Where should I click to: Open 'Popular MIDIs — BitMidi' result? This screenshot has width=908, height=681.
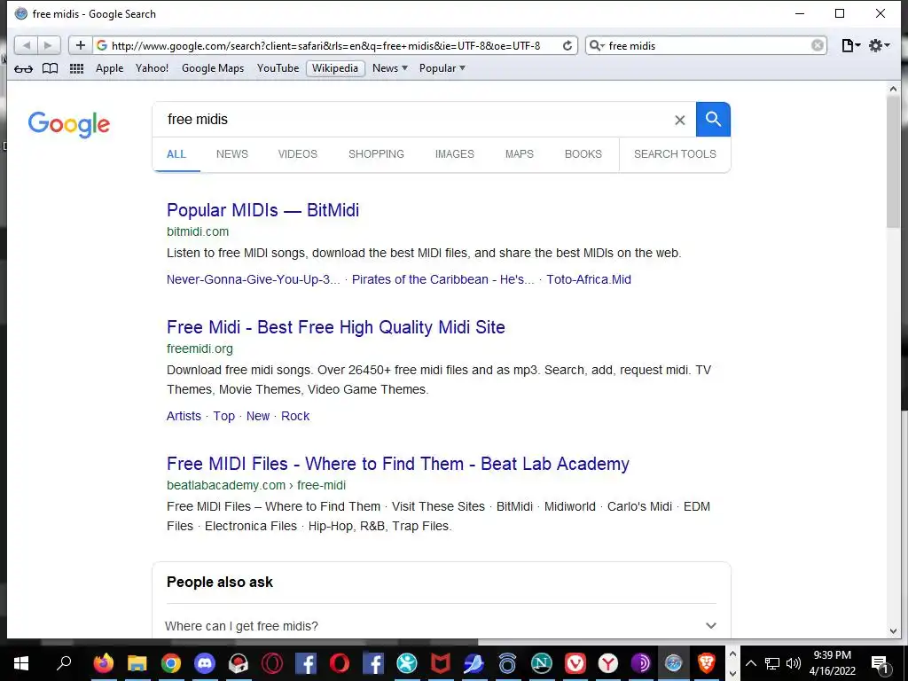click(x=262, y=210)
